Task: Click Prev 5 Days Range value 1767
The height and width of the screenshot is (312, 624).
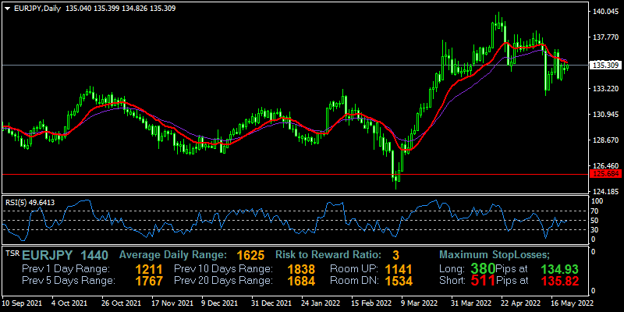Action: (149, 281)
